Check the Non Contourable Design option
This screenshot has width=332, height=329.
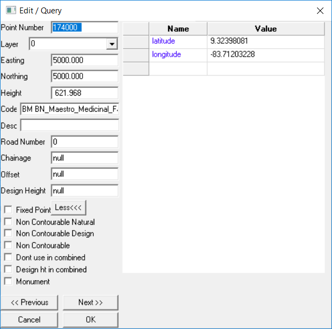point(8,234)
